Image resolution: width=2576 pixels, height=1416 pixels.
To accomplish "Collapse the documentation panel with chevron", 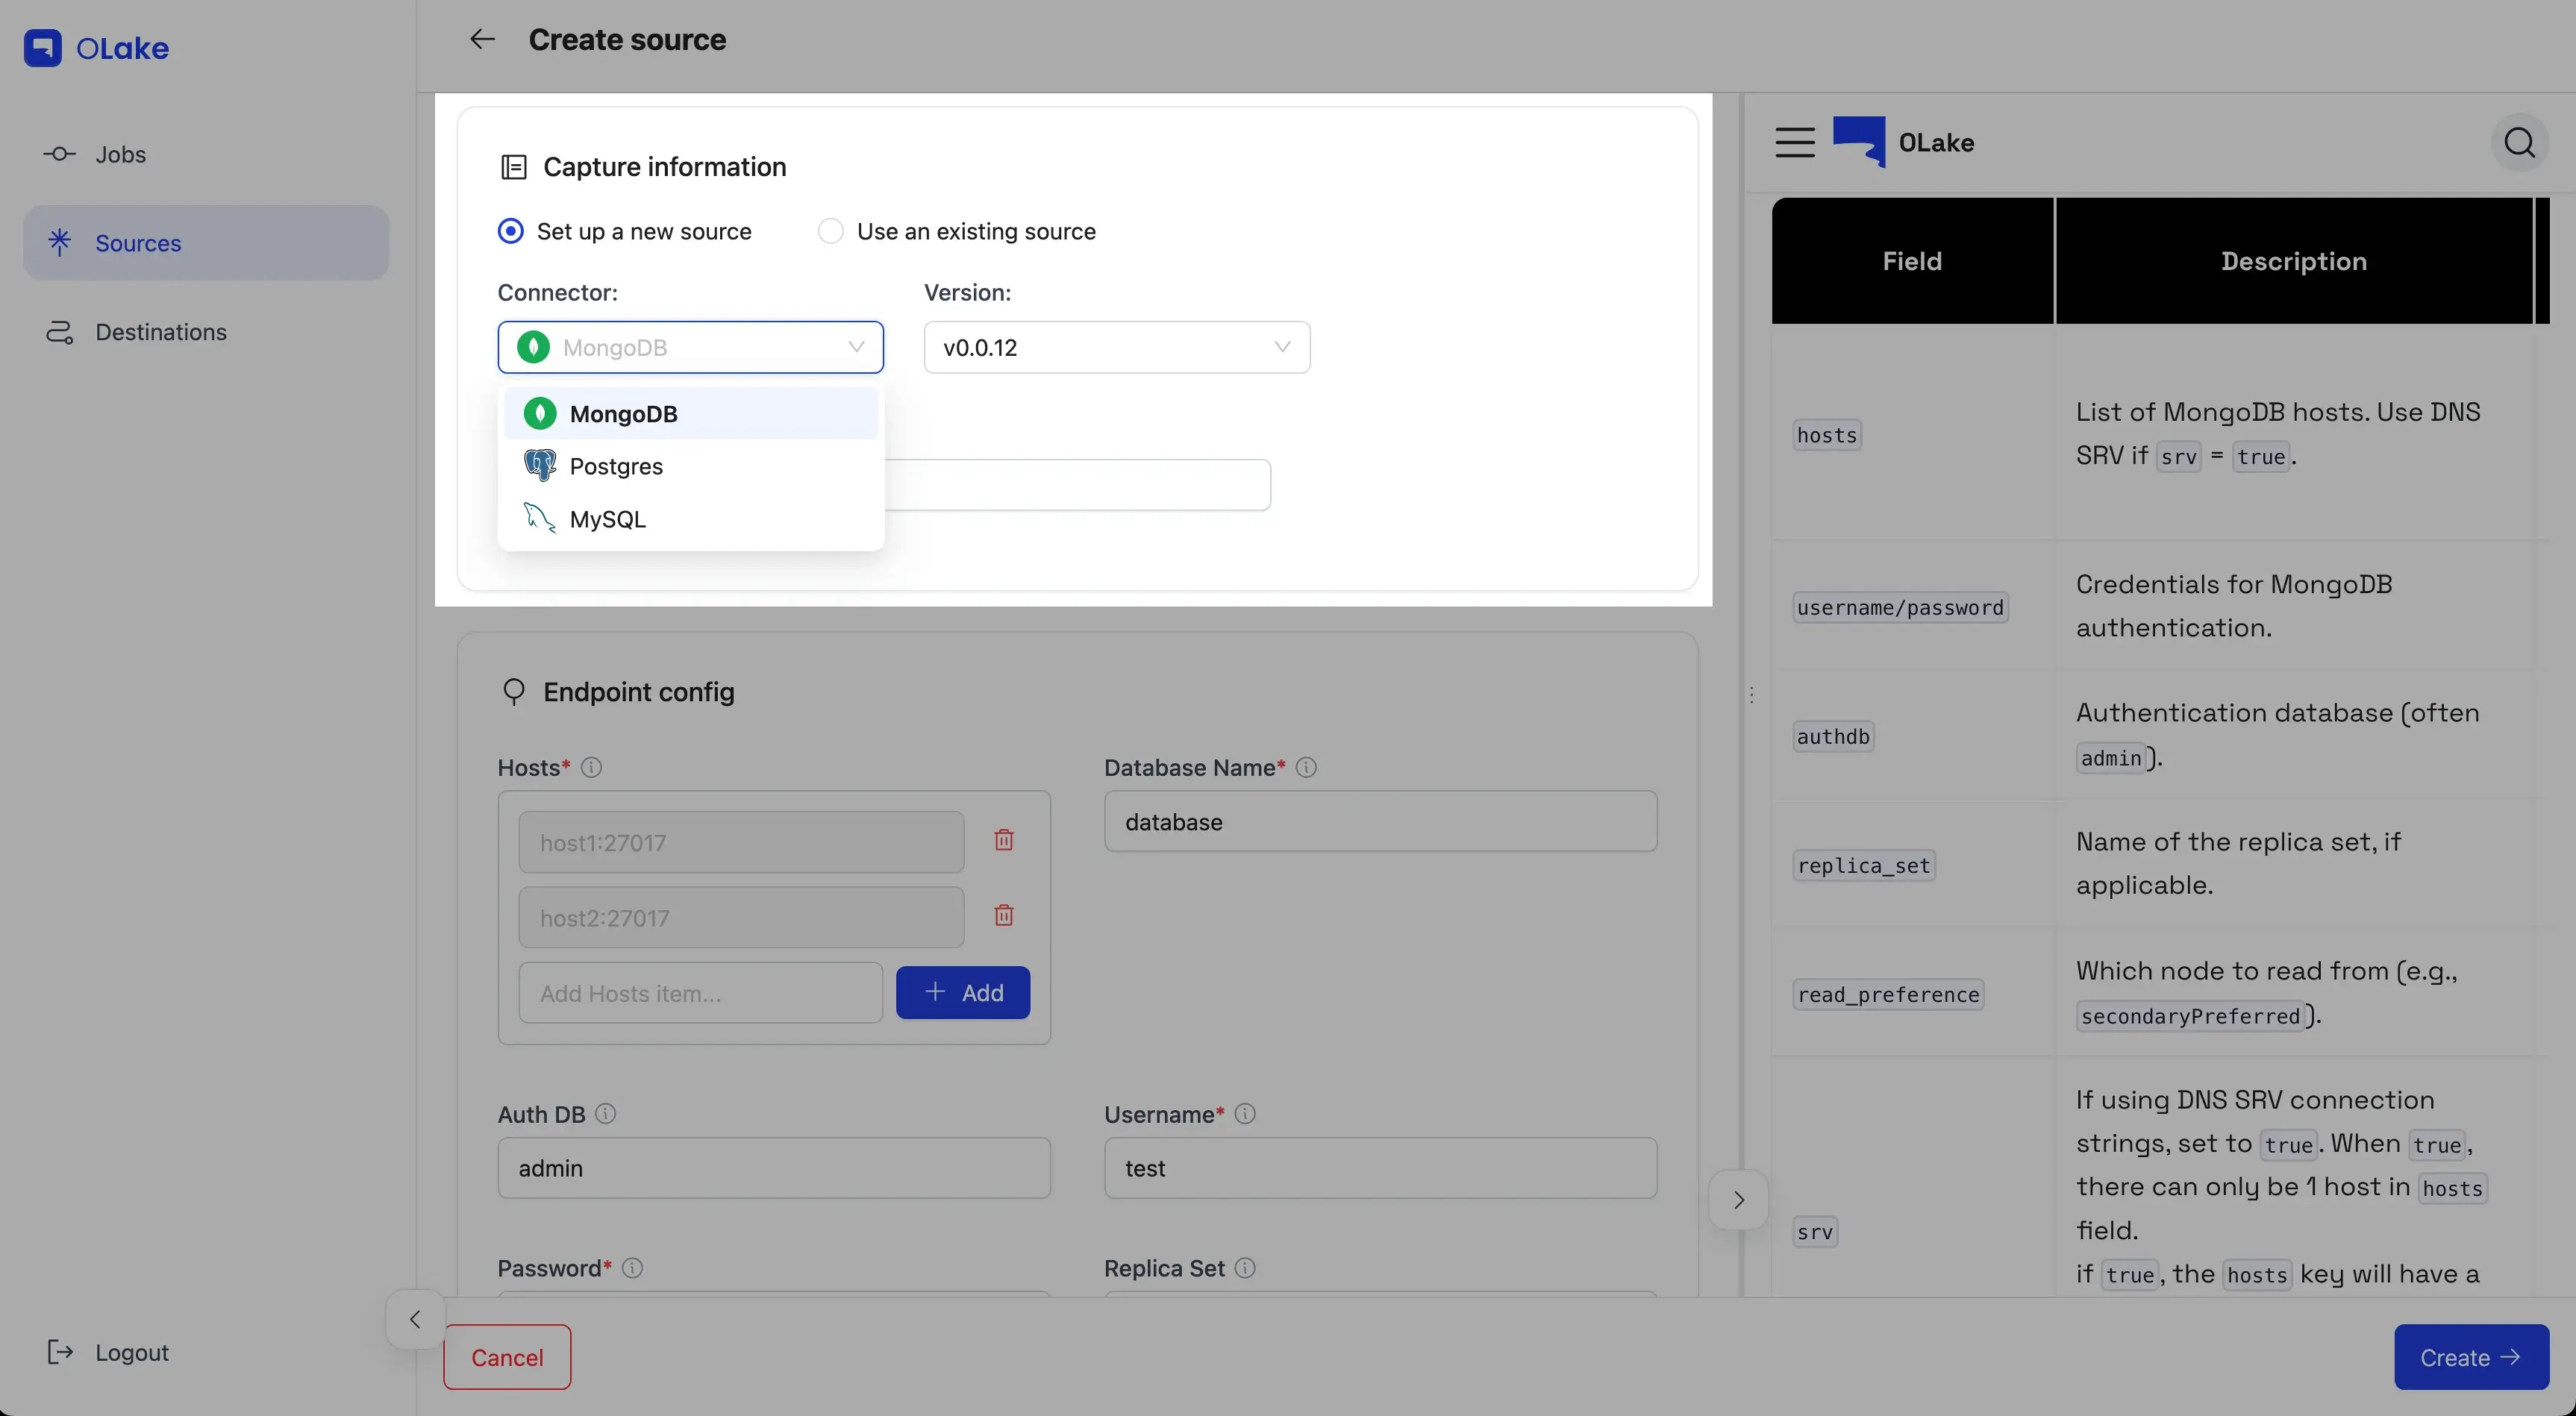I will [x=1738, y=1199].
